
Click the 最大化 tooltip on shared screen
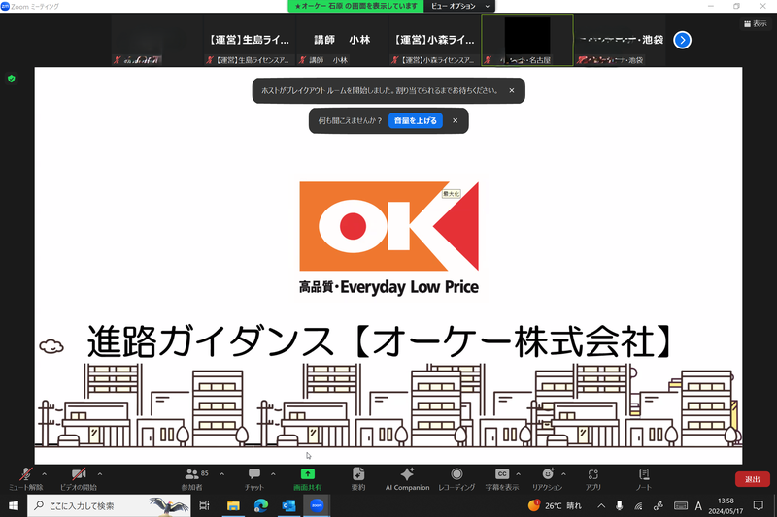click(452, 194)
